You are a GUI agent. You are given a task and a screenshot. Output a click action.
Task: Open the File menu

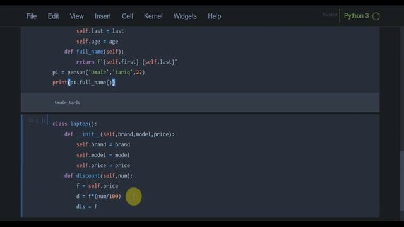pyautogui.click(x=32, y=16)
